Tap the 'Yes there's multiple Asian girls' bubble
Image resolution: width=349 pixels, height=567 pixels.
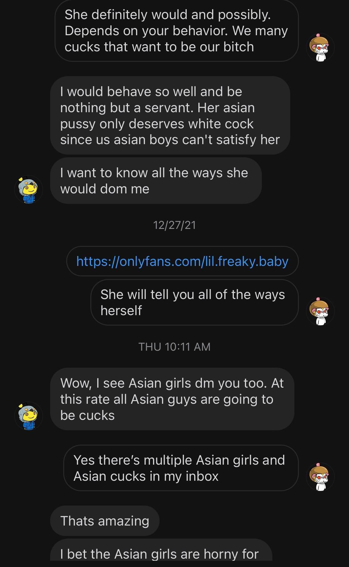coord(181,468)
